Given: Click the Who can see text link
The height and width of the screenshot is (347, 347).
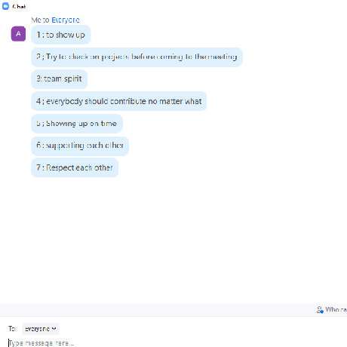Looking at the screenshot, I should coord(336,309).
